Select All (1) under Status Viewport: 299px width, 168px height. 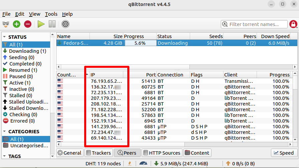[x=26, y=45]
